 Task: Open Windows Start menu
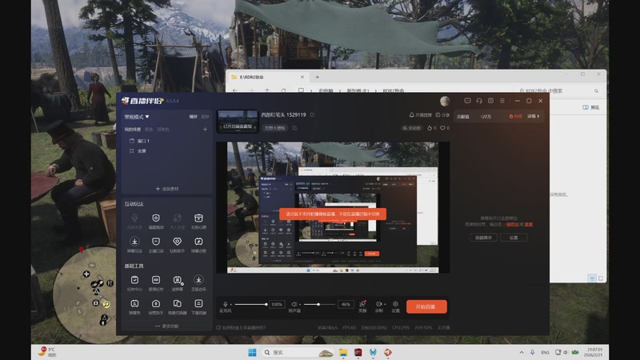252,352
